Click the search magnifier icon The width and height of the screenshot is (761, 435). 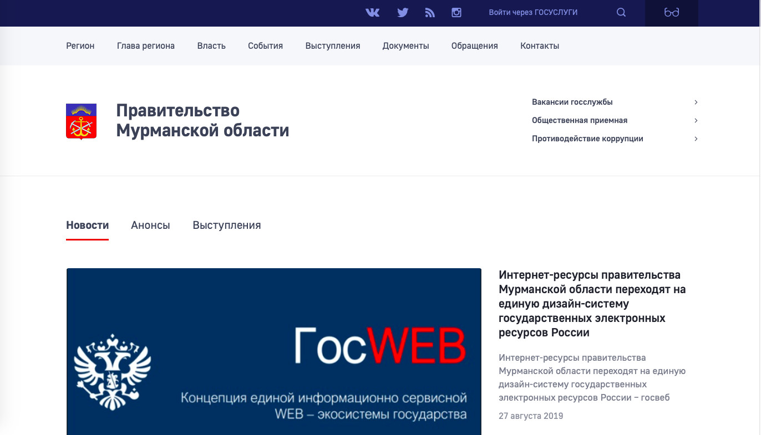(x=621, y=12)
